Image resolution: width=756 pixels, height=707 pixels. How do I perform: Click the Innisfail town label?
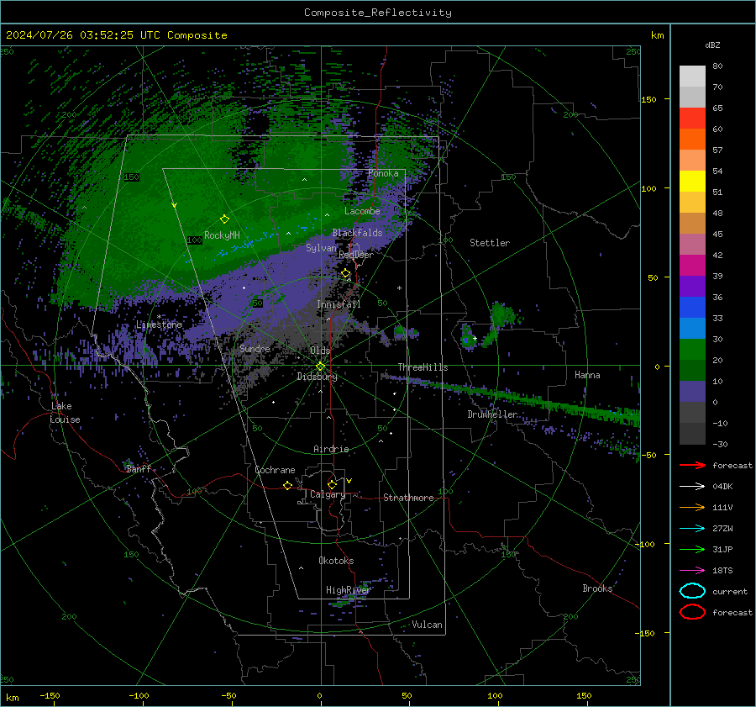tap(339, 304)
